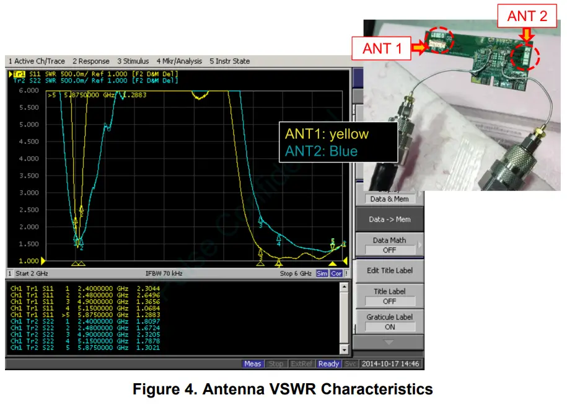The width and height of the screenshot is (567, 413).
Task: Open the 2 Response menu
Action: tap(90, 61)
